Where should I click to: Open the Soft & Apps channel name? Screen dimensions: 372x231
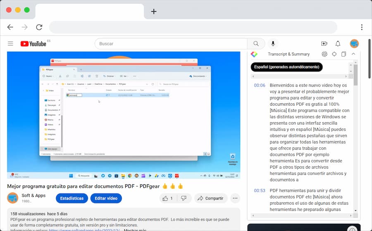tap(33, 196)
